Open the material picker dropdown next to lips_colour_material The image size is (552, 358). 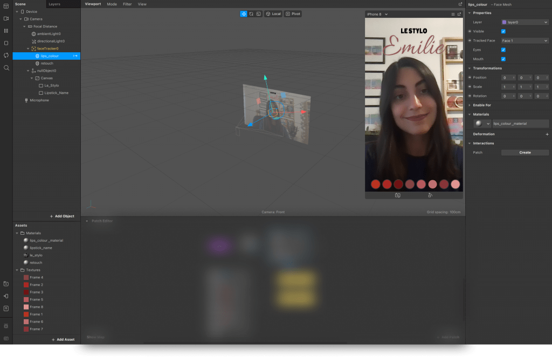(482, 123)
